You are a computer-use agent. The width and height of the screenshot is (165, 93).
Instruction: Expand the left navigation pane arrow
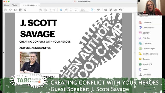tap(3, 53)
